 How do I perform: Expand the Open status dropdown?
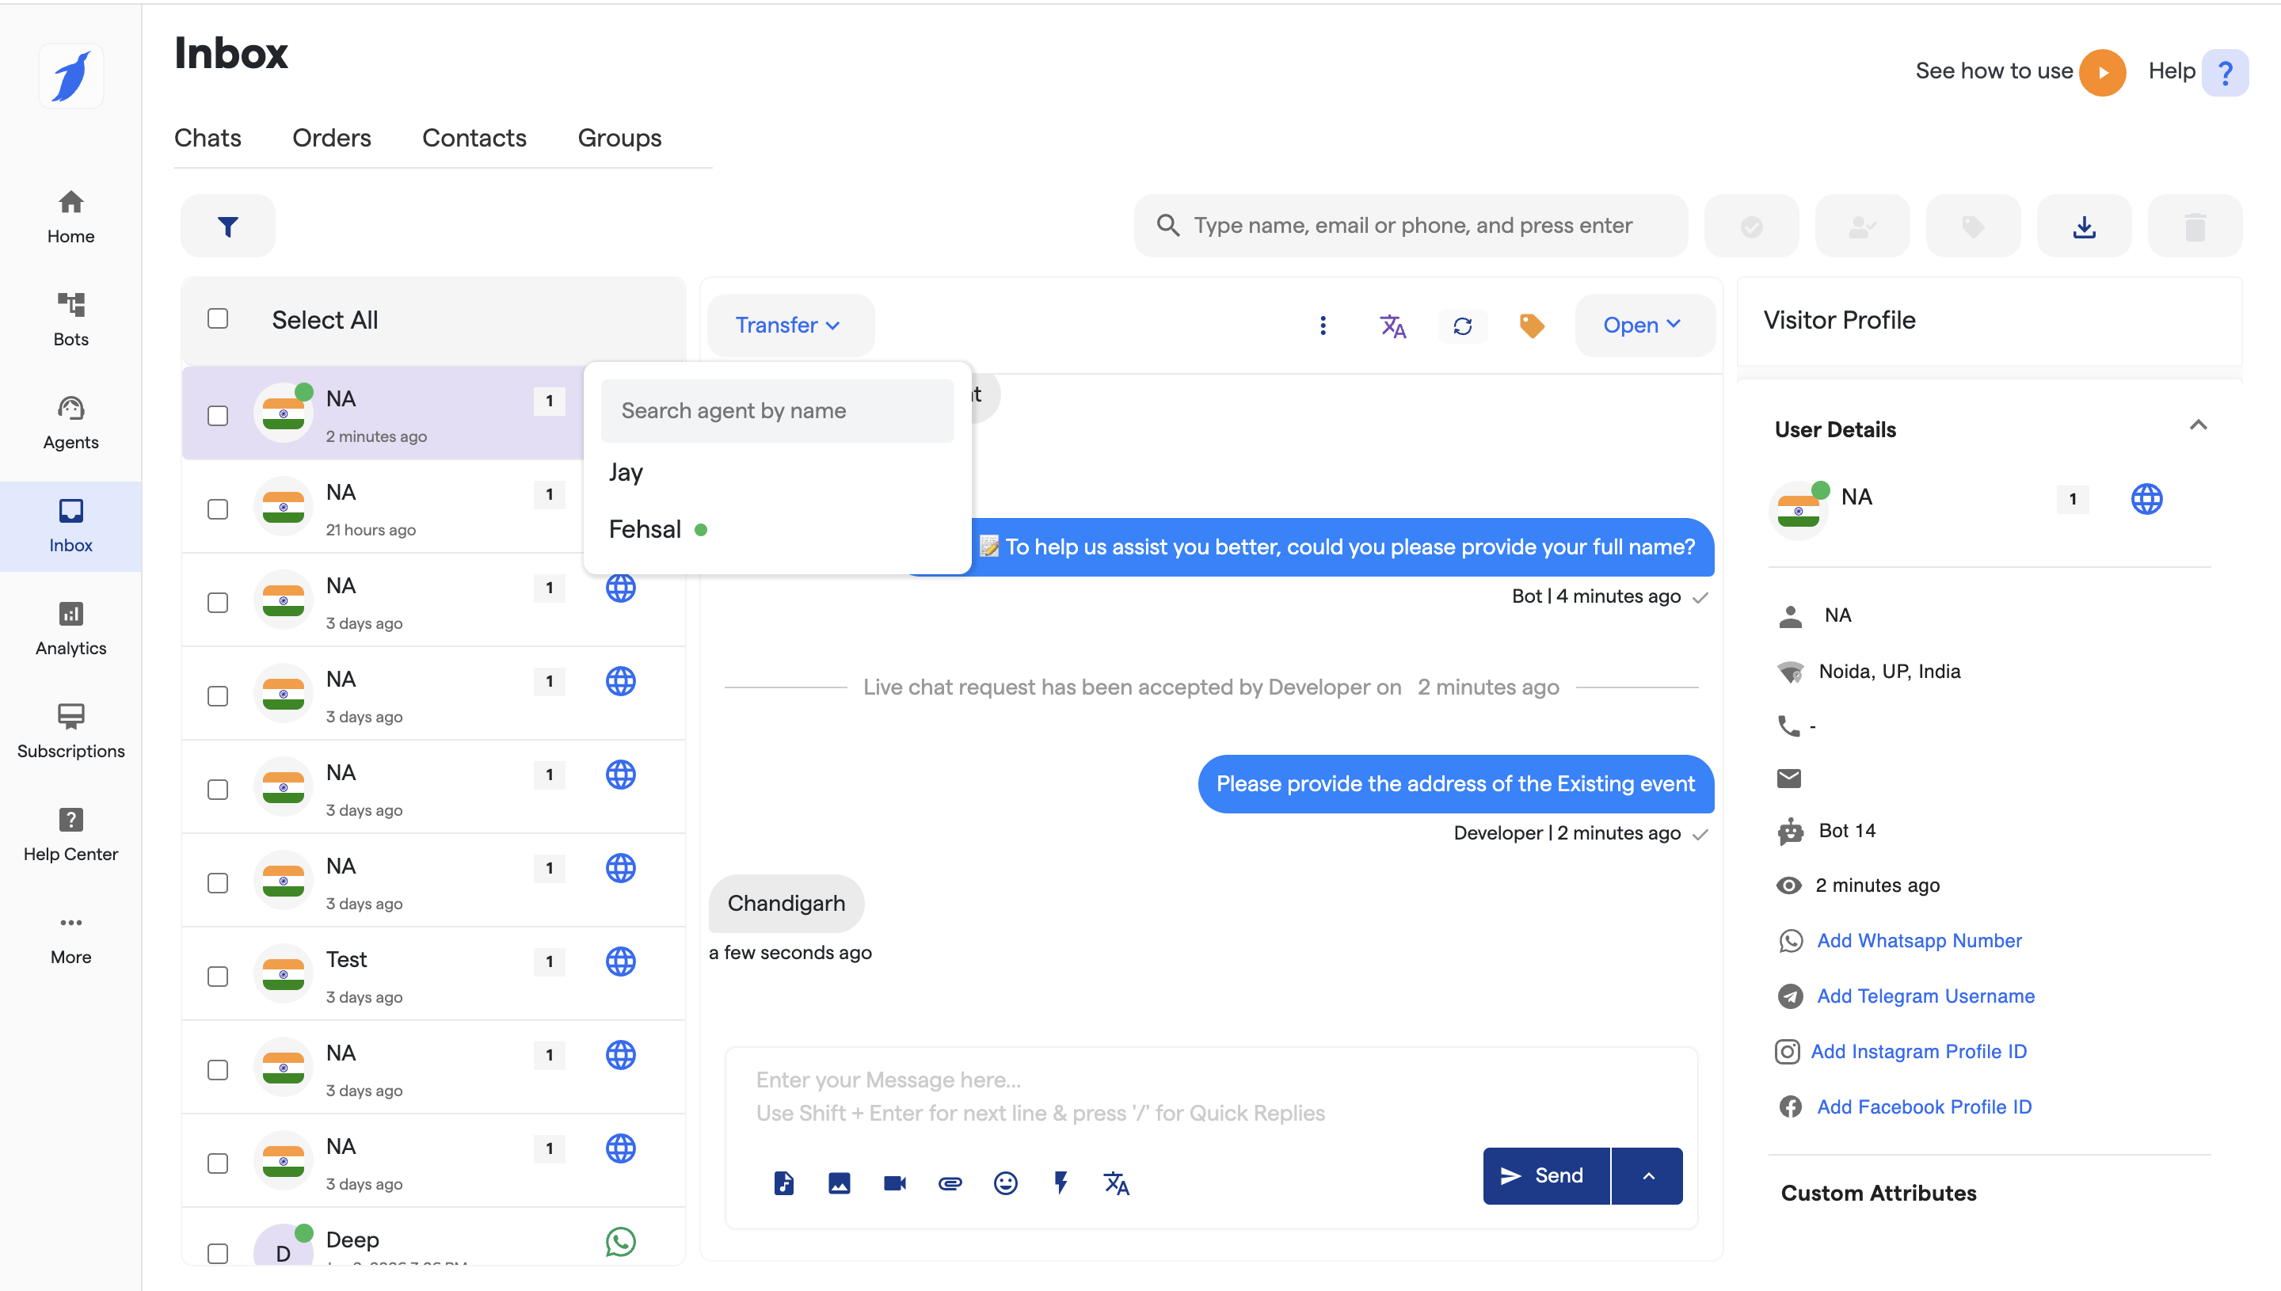pyautogui.click(x=1642, y=326)
